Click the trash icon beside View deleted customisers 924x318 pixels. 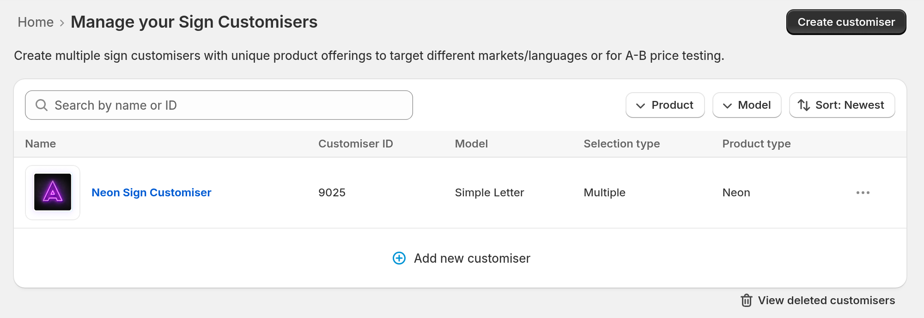point(747,300)
